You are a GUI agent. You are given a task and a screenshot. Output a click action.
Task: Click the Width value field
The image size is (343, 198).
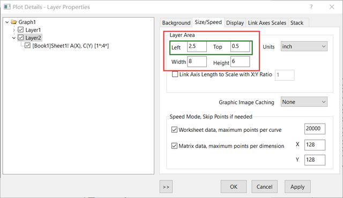197,62
